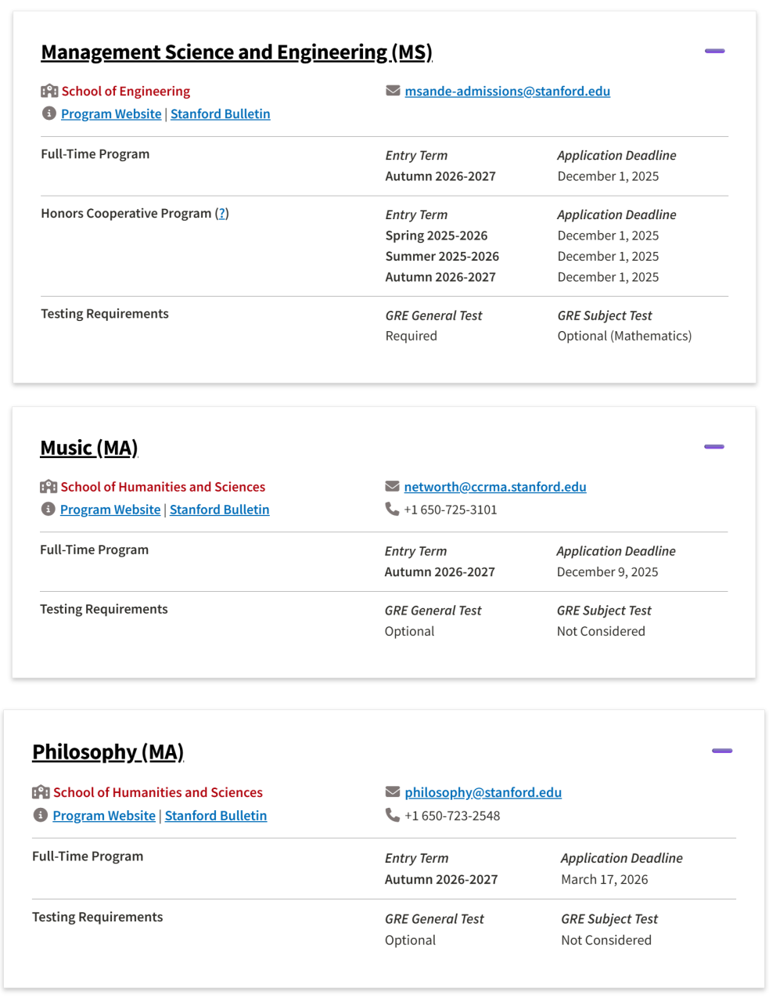Visit the Philosophy Program Website link
Viewport: 769px width, 1002px height.
(x=104, y=816)
